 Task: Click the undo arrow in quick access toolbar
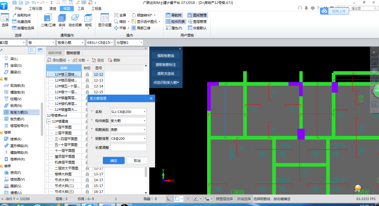click(x=34, y=3)
